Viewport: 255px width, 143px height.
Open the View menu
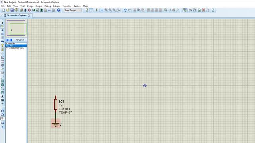point(16,6)
